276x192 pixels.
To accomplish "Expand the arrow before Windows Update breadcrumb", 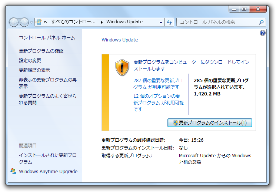I will [102, 22].
